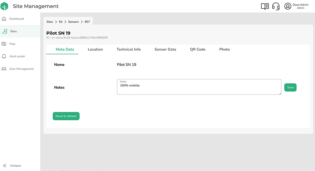Viewport: 315px width, 171px height.
Task: Open the Docs Admin user profile icon
Action: coord(288,6)
